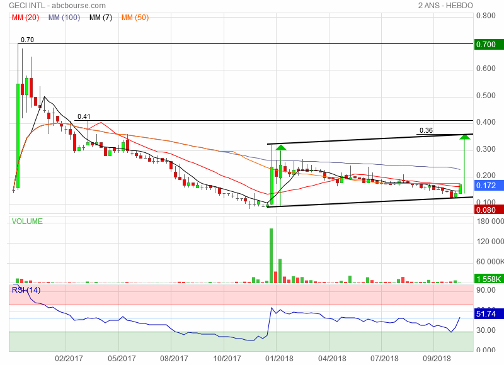Screen dimensions: 504x365
Task: Click the 0.300 price axis label
Action: pyautogui.click(x=486, y=149)
